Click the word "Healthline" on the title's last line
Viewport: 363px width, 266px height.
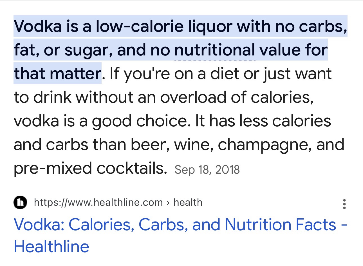point(51,247)
